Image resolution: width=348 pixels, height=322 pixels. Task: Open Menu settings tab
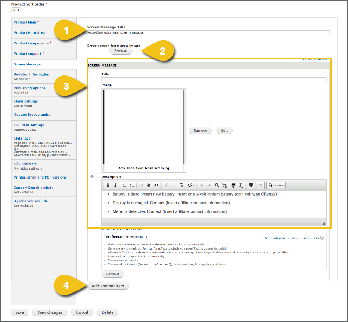click(x=44, y=103)
